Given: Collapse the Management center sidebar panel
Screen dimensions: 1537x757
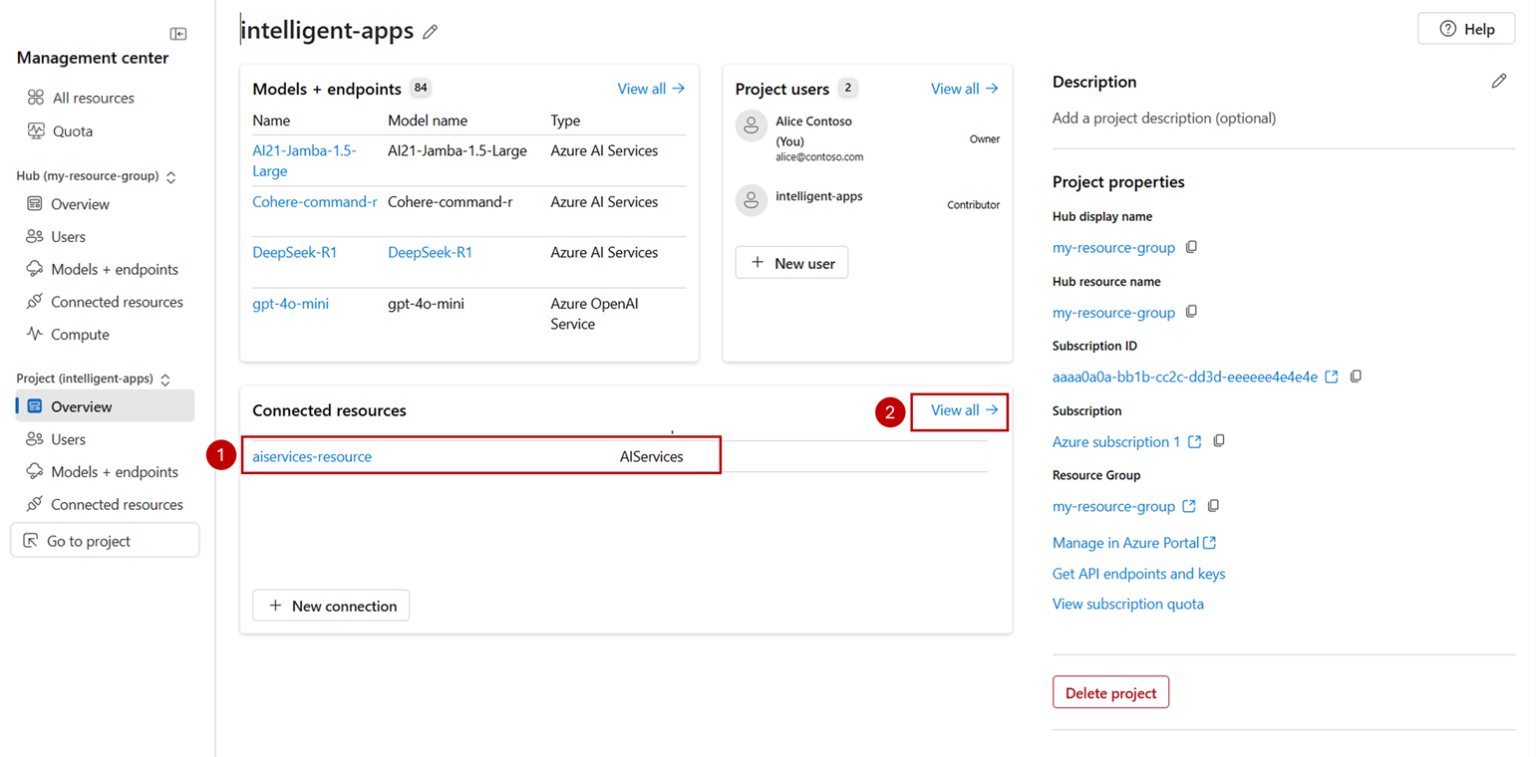Looking at the screenshot, I should [x=178, y=33].
